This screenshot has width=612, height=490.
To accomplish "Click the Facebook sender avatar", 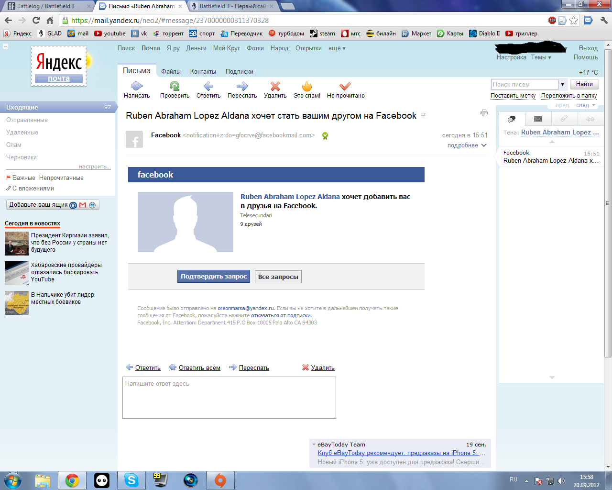I will 134,139.
